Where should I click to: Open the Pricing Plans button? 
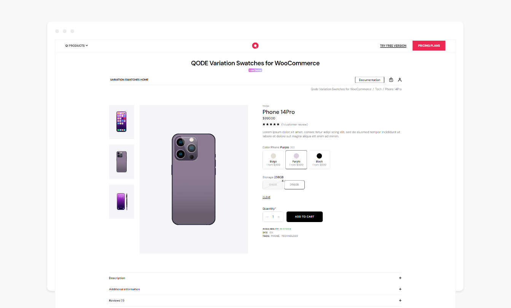pyautogui.click(x=429, y=46)
